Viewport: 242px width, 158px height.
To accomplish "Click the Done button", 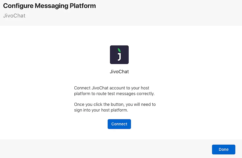I will click(223, 149).
